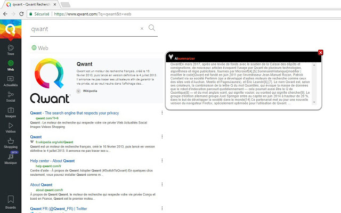Click the AIsummarizer logo icon

[170, 57]
